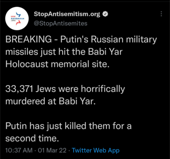Open the StopAntisemitism.org profile avatar

[x=17, y=18]
